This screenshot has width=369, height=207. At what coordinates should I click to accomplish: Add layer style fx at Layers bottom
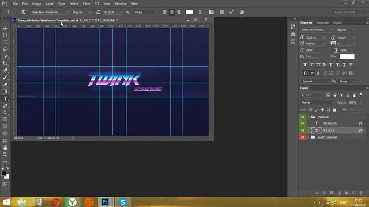[324, 193]
